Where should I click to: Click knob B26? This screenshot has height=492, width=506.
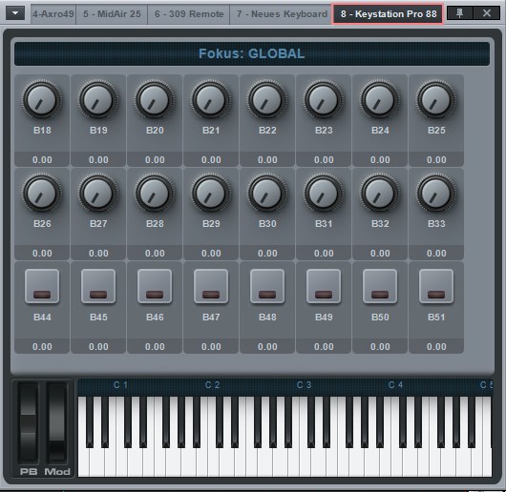click(x=42, y=193)
